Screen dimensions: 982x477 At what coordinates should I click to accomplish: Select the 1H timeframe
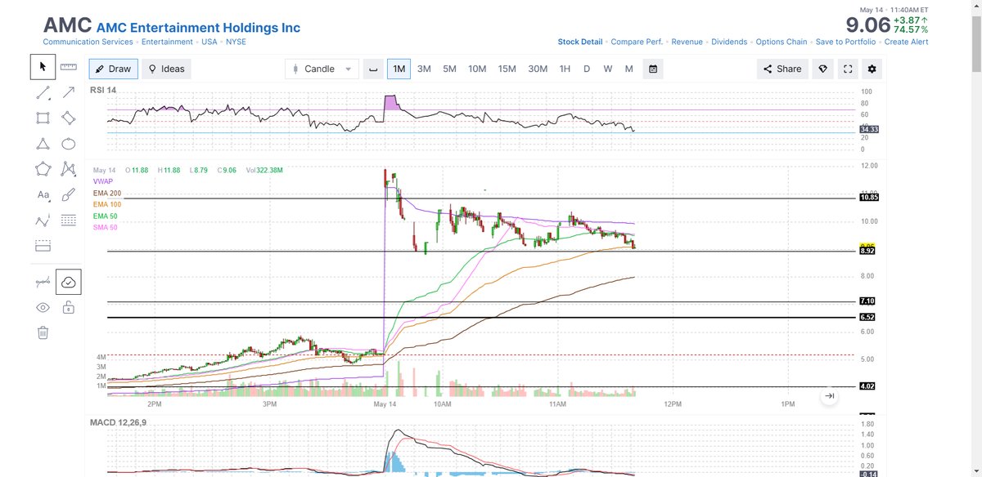[565, 69]
